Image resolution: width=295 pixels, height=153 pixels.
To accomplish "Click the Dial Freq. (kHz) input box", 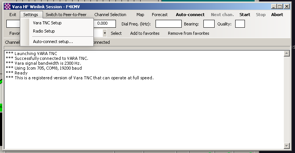I will click(x=168, y=24).
